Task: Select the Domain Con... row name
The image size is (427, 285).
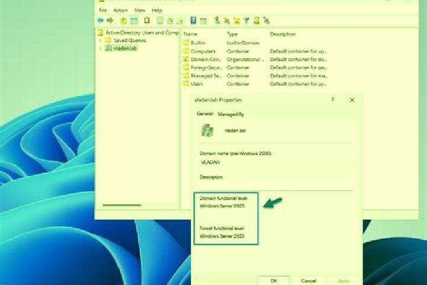Action: [x=206, y=59]
